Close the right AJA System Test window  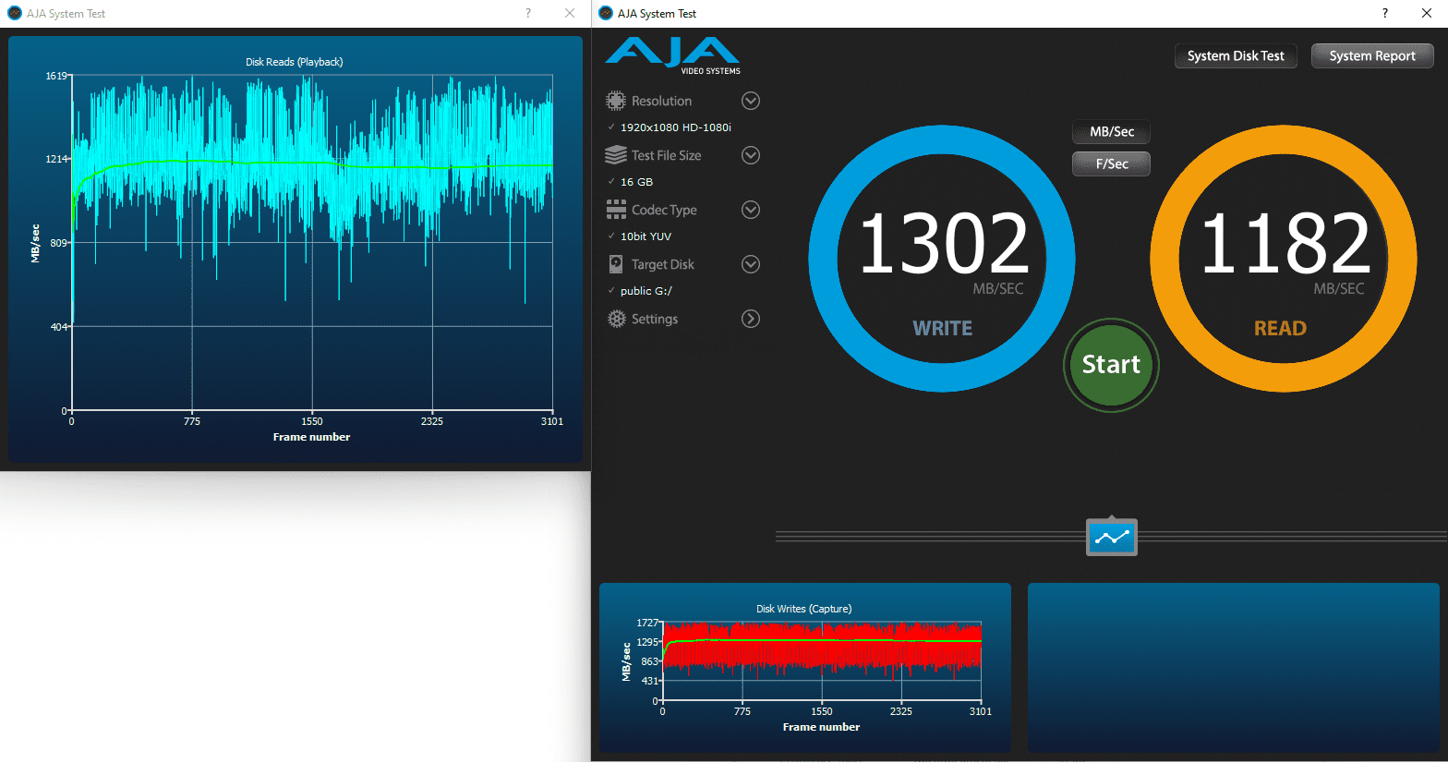(1427, 13)
